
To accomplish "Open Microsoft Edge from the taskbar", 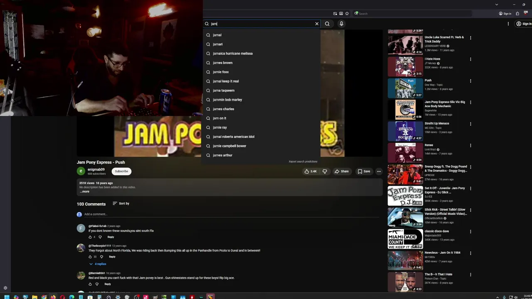I will (x=71, y=297).
